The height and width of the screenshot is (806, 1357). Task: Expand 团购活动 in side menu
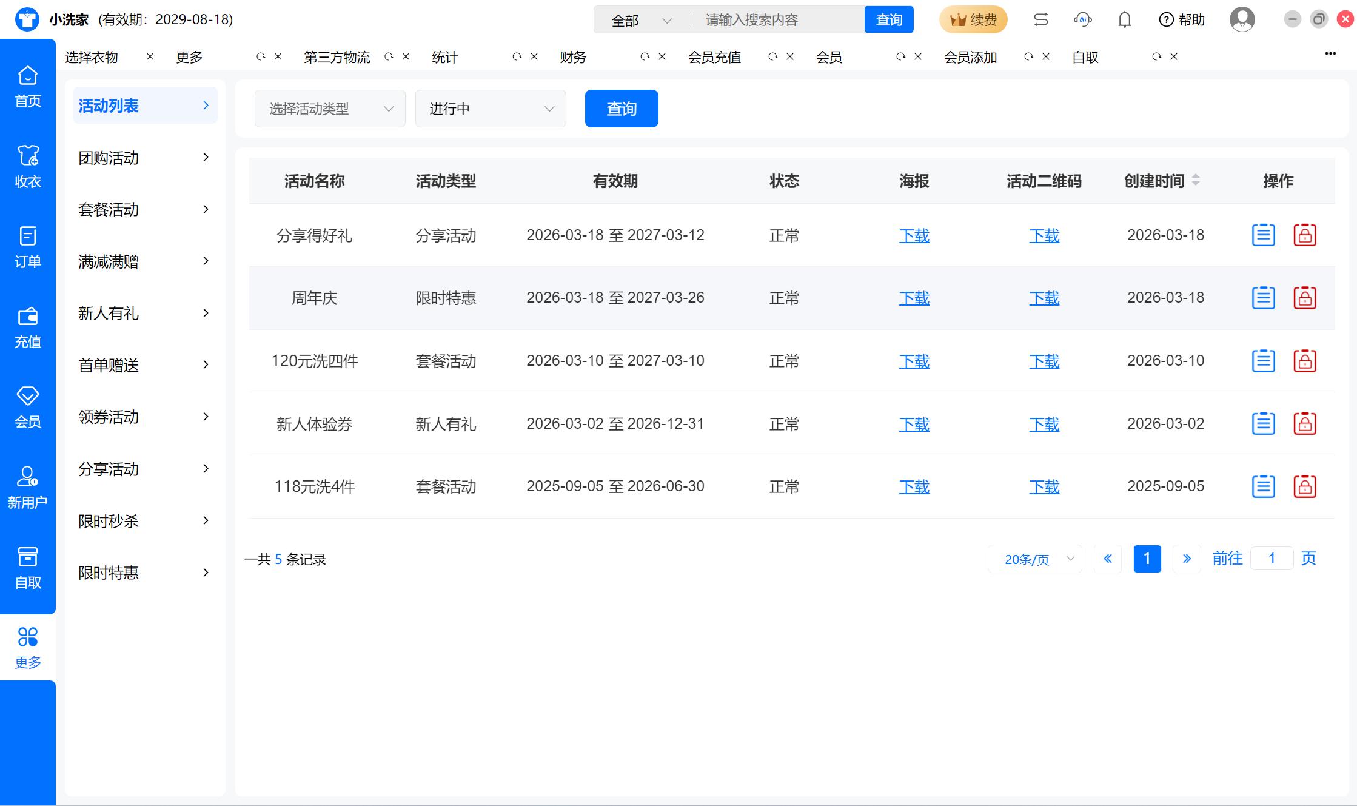point(144,158)
